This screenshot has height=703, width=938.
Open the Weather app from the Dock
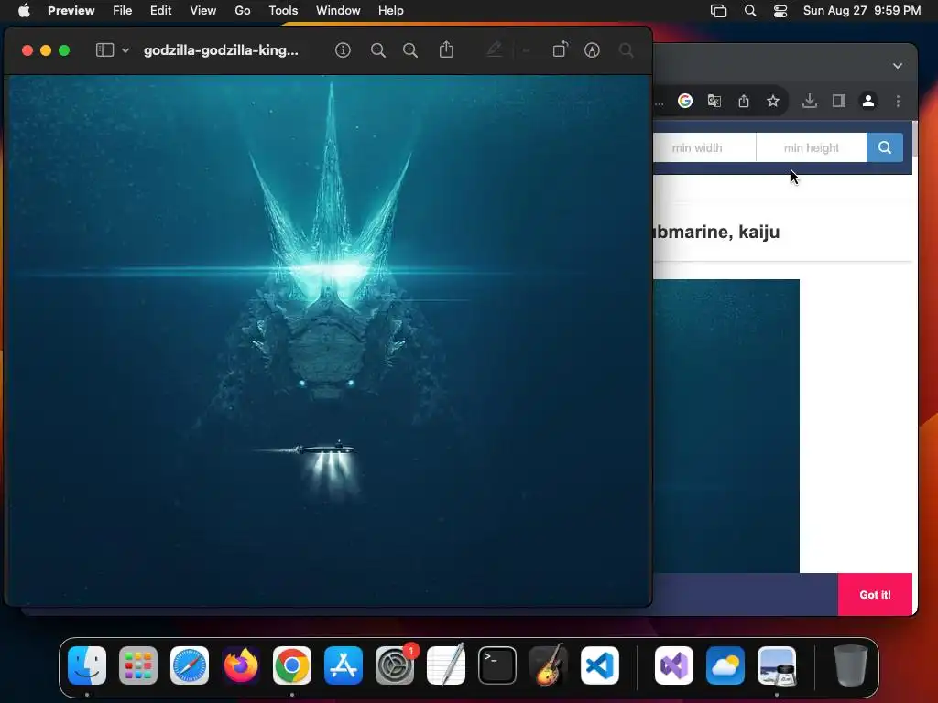[x=725, y=665]
